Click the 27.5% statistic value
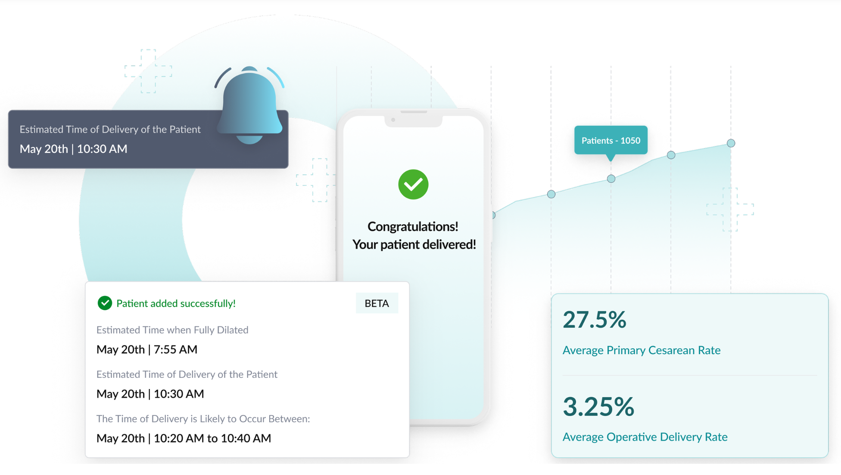841x475 pixels. [x=595, y=320]
